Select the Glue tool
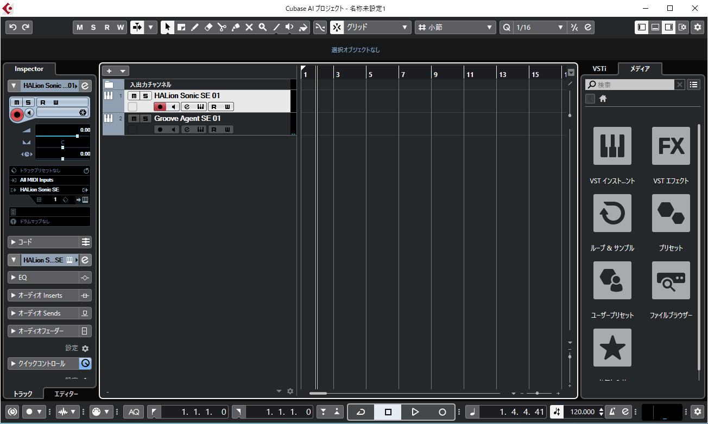Image resolution: width=708 pixels, height=424 pixels. 236,27
